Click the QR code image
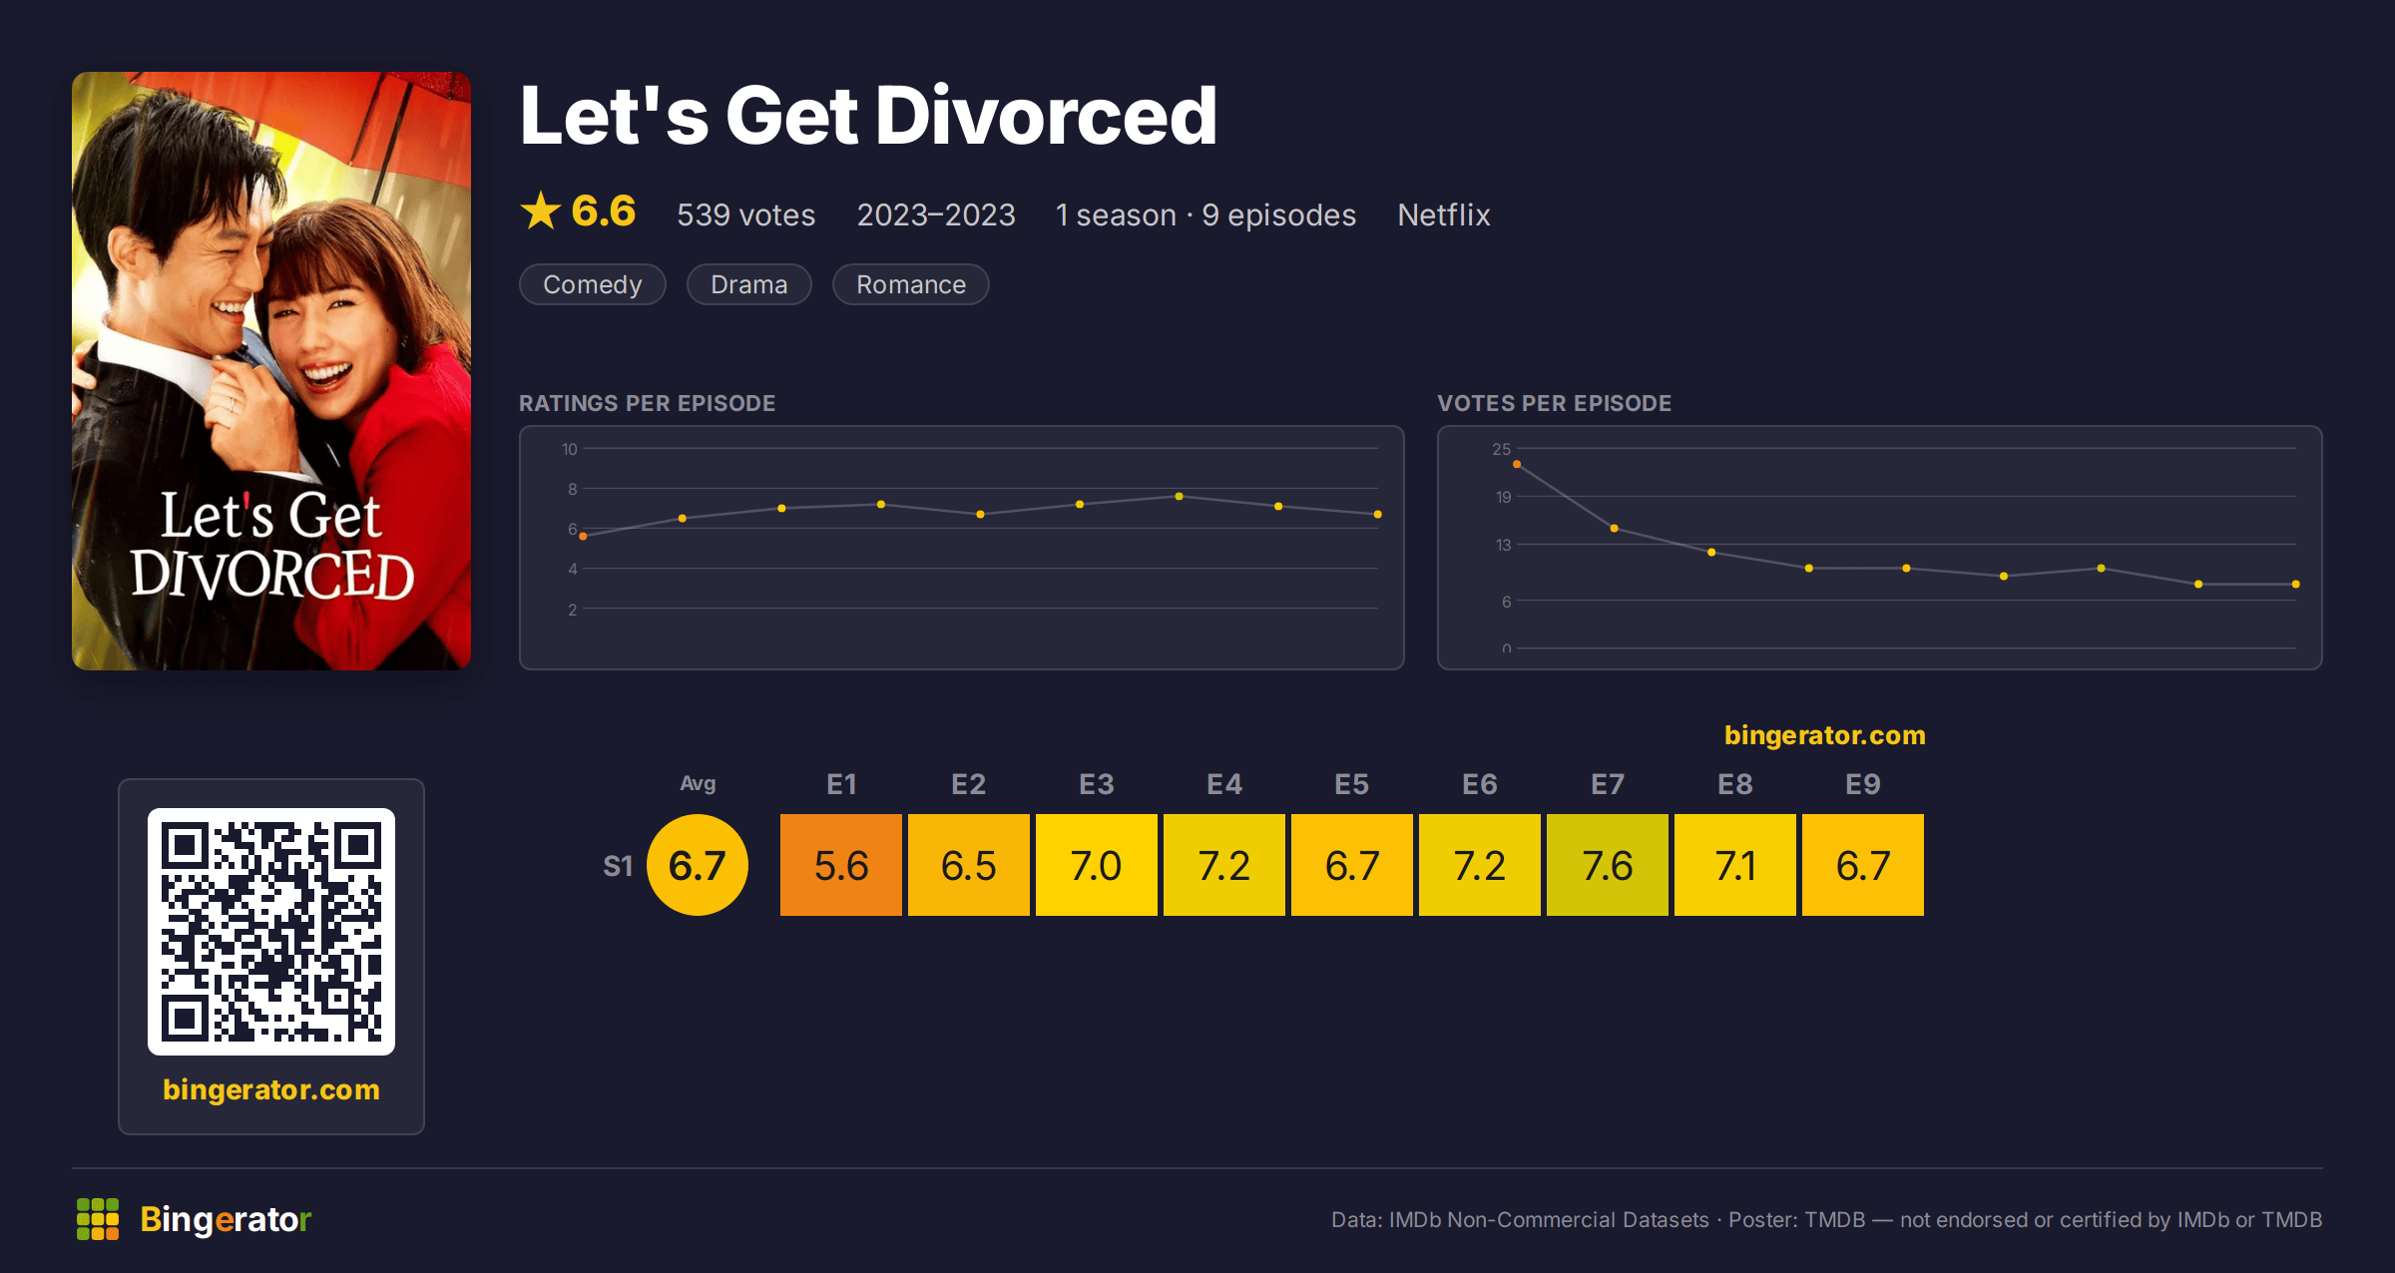Viewport: 2395px width, 1273px height. pyautogui.click(x=271, y=932)
